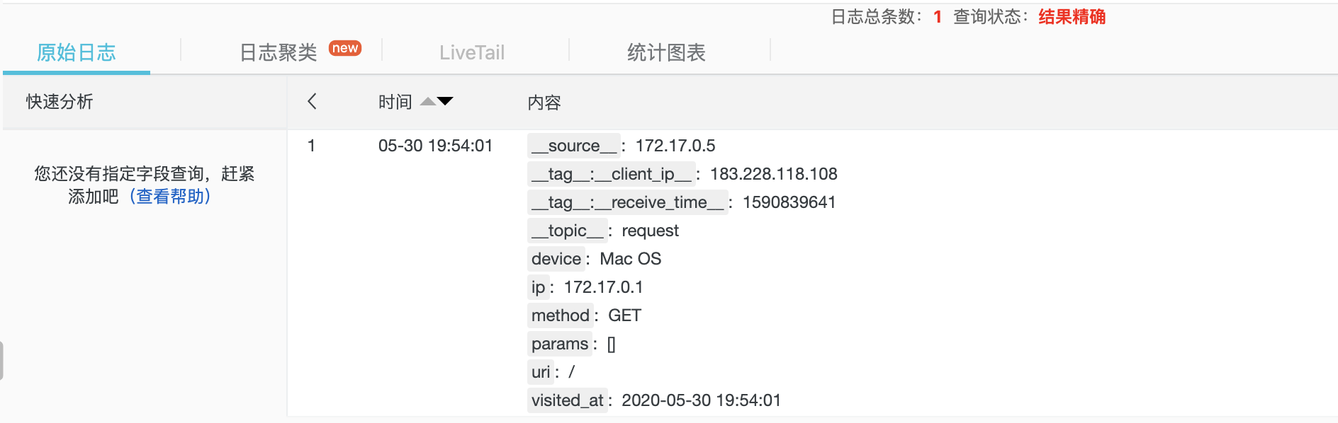Click the 快速分析 panel header
Viewport: 1338px width, 423px height.
point(60,101)
